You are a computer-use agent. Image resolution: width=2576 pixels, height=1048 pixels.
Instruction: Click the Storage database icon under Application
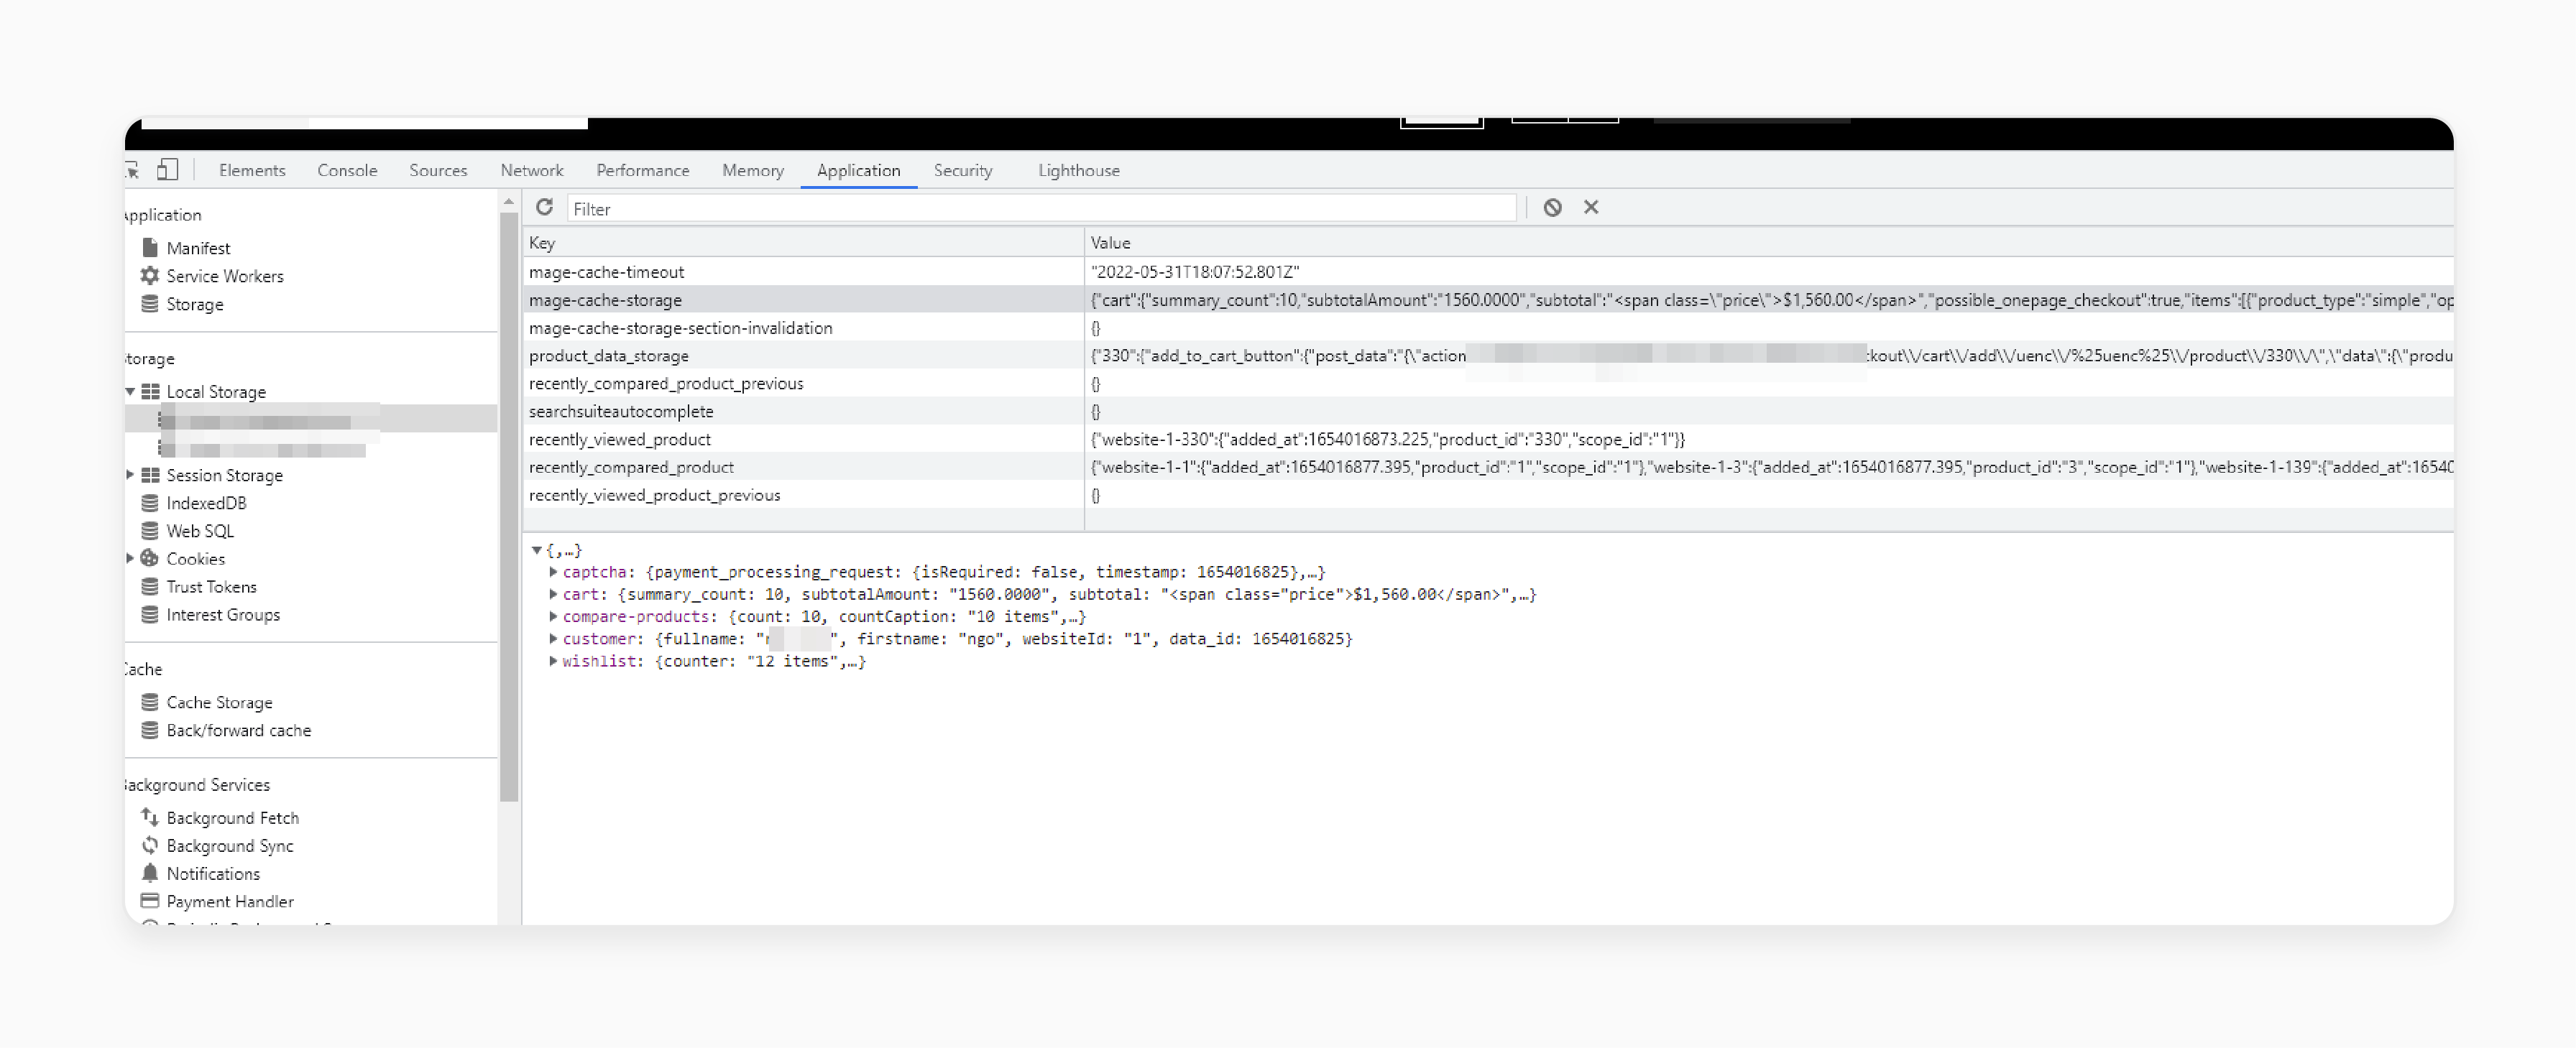(x=150, y=302)
